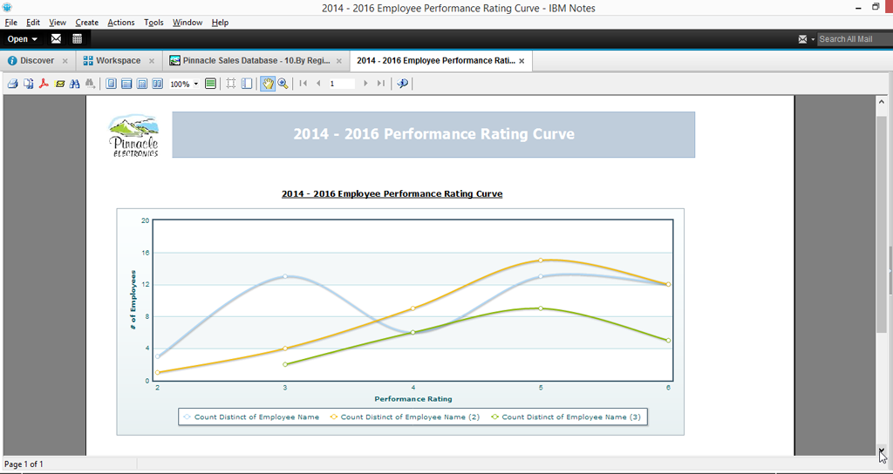Go to the last page arrow
This screenshot has width=893, height=474.
click(380, 84)
